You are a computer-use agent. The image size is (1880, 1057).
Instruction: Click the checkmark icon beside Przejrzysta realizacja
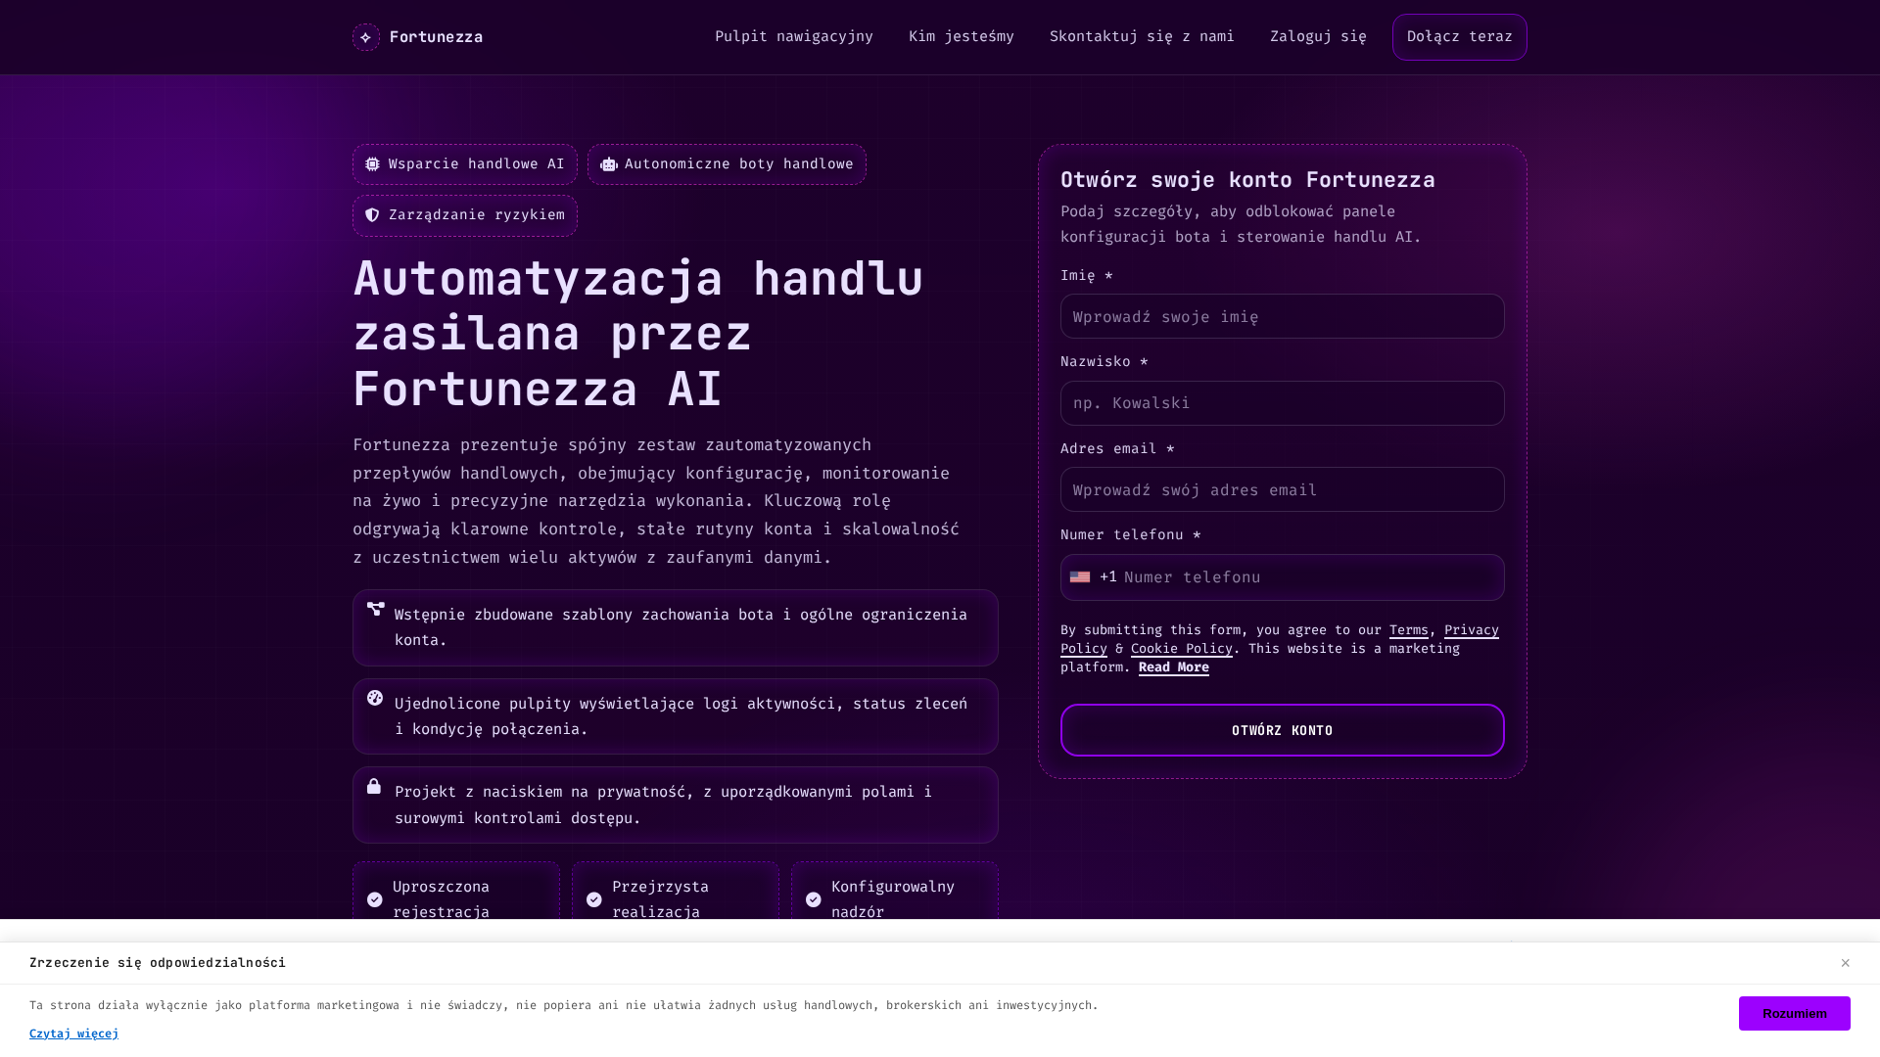pyautogui.click(x=594, y=899)
